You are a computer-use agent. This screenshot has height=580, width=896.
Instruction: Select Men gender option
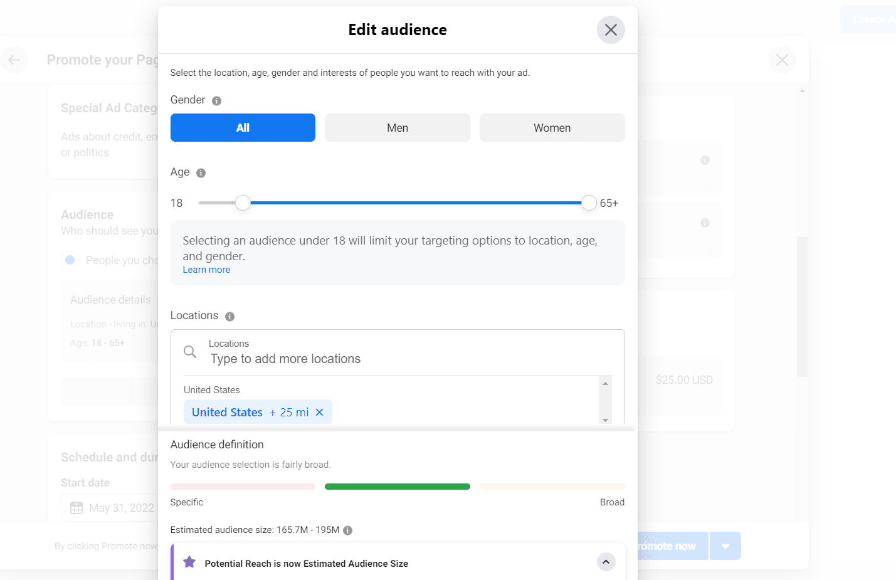(x=398, y=128)
